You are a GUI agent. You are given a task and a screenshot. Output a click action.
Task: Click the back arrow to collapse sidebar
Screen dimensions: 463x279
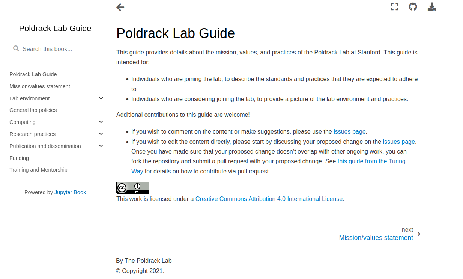tap(120, 7)
